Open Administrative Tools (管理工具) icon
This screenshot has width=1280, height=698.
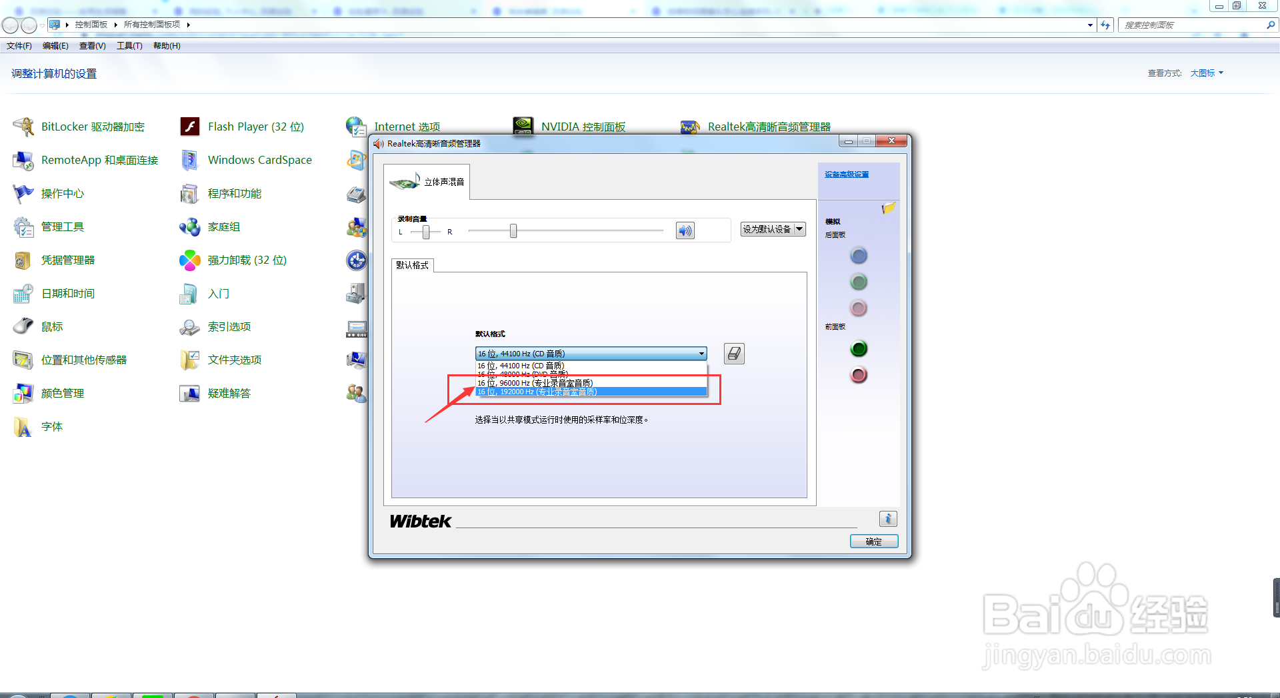pos(23,226)
